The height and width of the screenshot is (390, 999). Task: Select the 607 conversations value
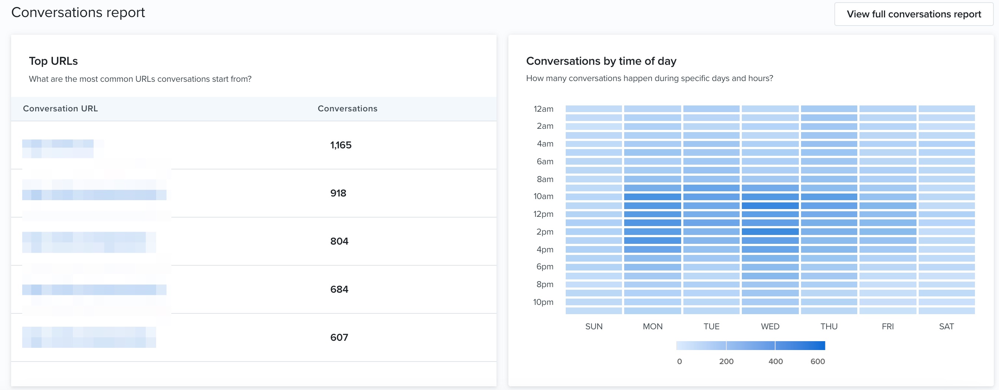coord(339,337)
